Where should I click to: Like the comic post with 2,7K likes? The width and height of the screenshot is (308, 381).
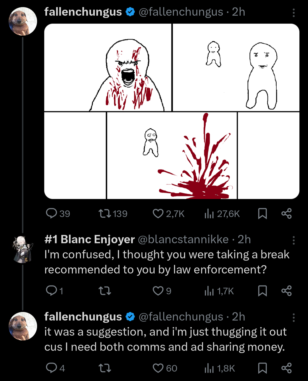[158, 213]
